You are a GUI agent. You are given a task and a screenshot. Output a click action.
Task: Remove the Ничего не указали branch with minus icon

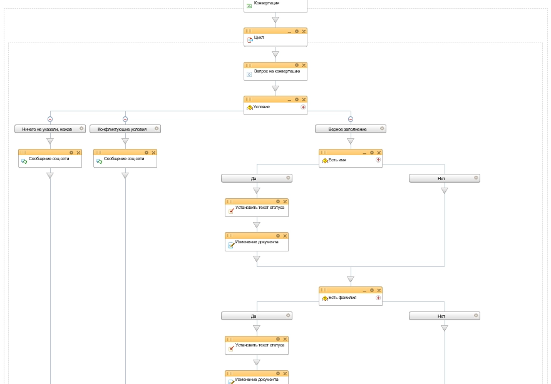click(50, 119)
